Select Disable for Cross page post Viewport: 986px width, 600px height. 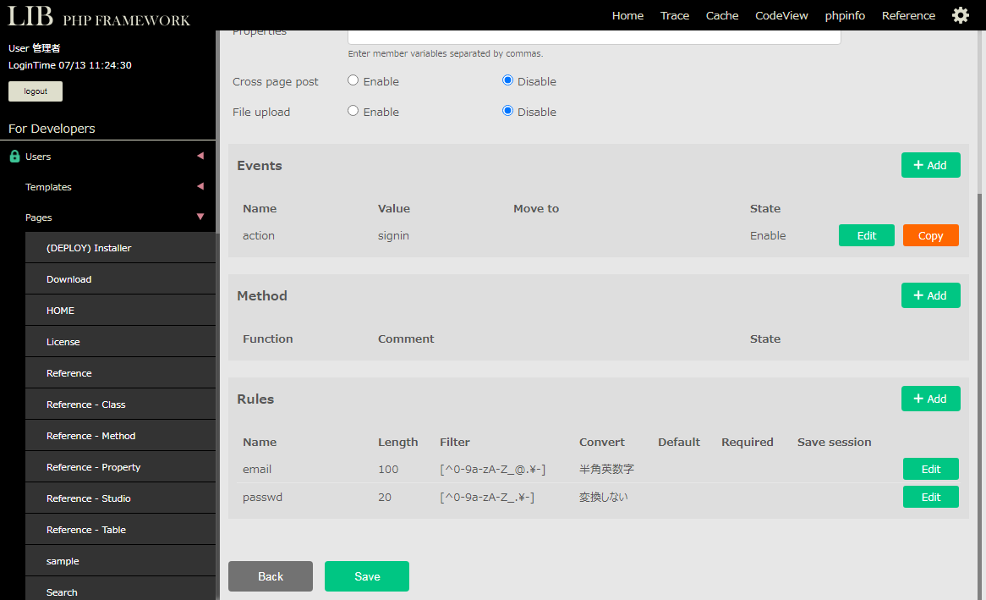pos(507,80)
